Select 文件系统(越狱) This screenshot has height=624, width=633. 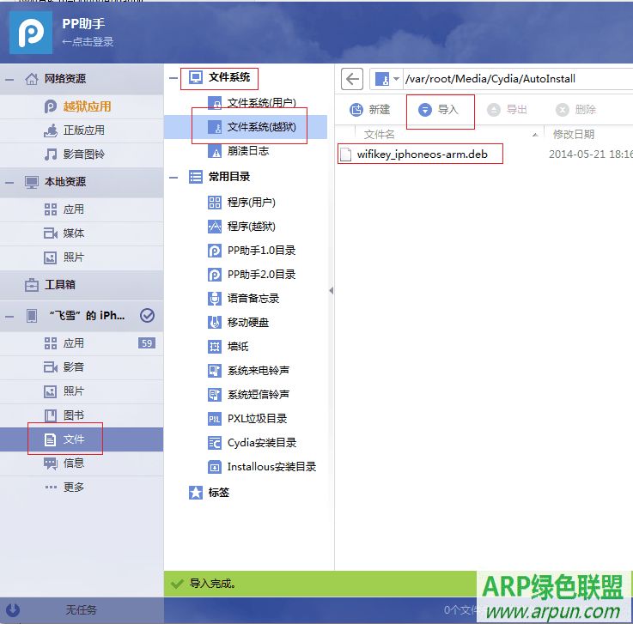(x=261, y=127)
